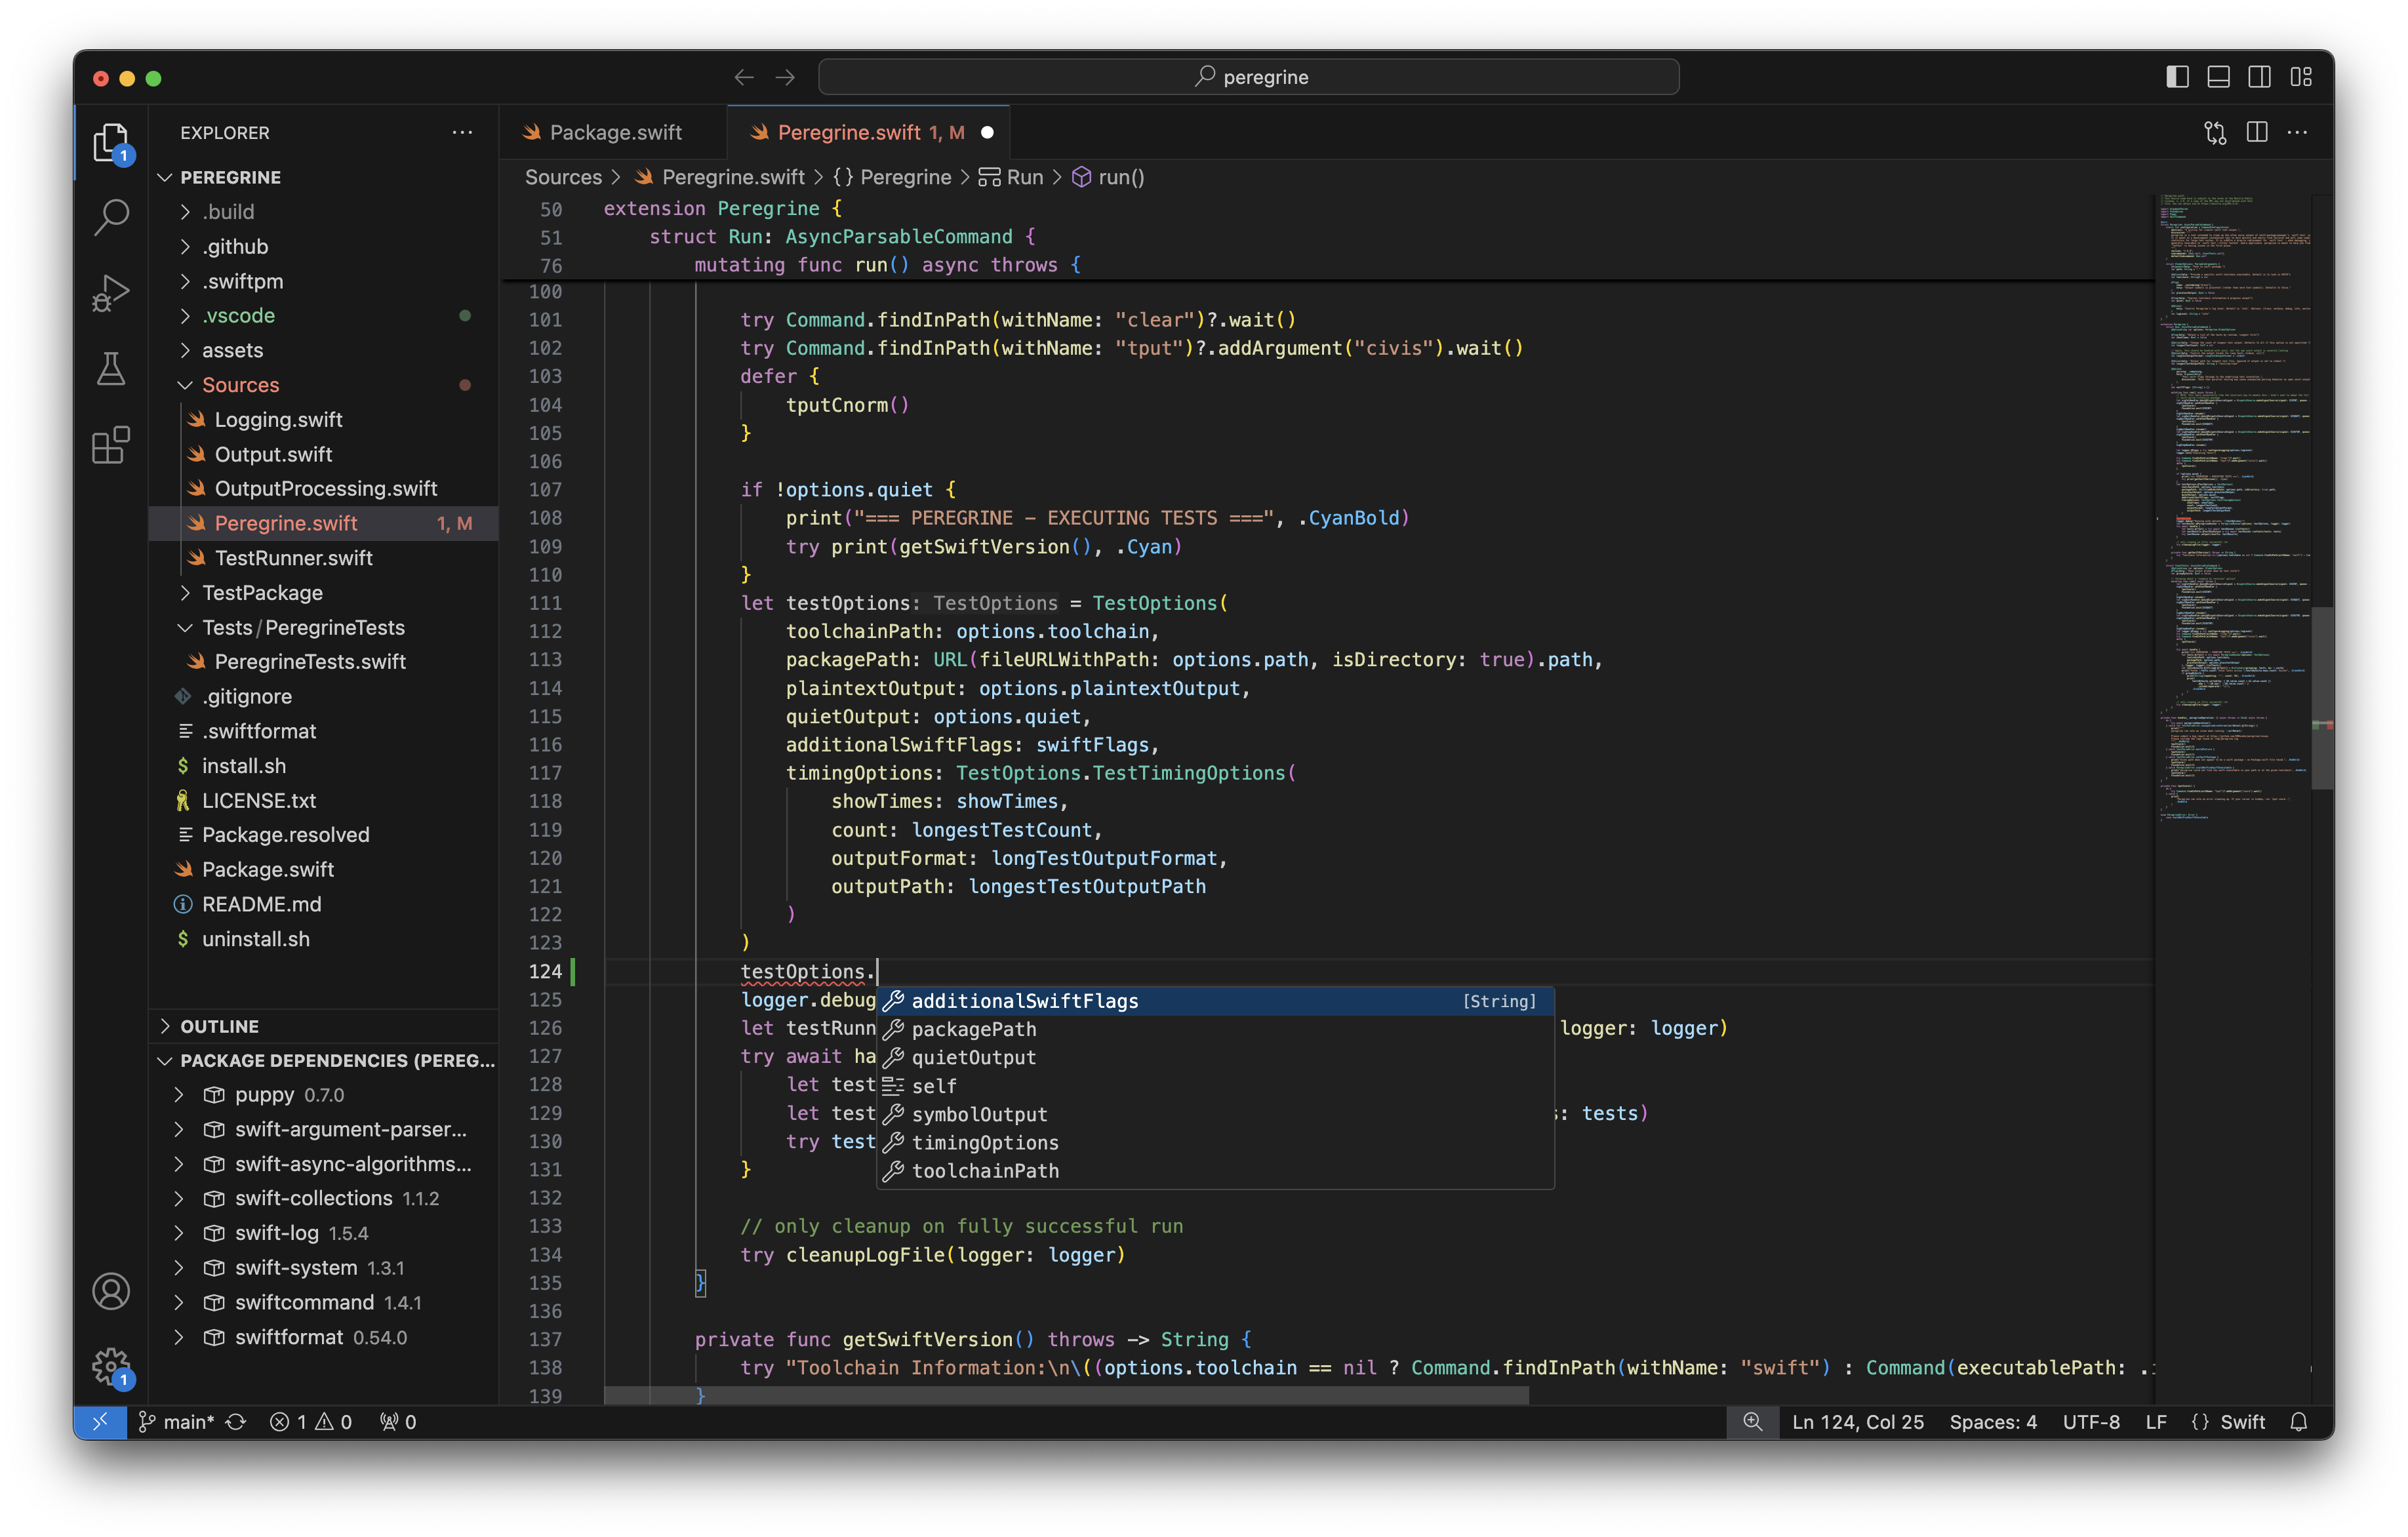
Task: Select additionalSwiftFlags from the autocomplete list
Action: click(x=1025, y=1000)
